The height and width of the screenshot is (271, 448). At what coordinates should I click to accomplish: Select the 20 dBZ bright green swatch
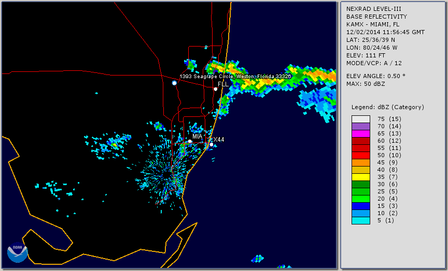point(361,199)
